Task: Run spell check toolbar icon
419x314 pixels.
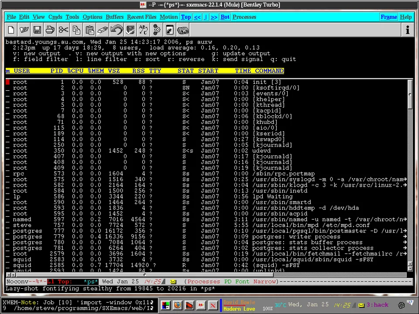Action: pos(131,30)
